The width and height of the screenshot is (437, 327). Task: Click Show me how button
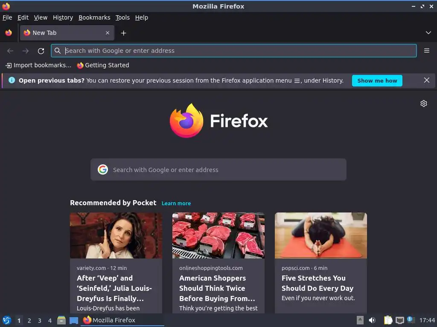pos(377,80)
